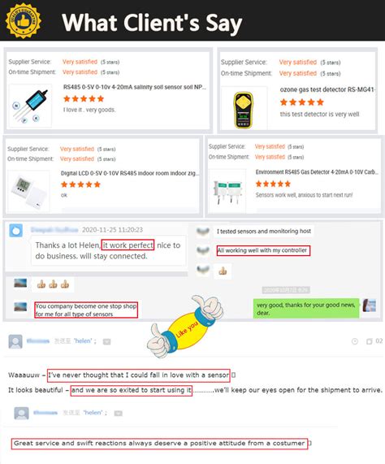Image resolution: width=385 pixels, height=464 pixels.
Task: Click the RS485 salinity soil sensor title
Action: click(135, 87)
